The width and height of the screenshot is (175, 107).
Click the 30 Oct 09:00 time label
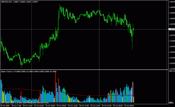click(129, 106)
